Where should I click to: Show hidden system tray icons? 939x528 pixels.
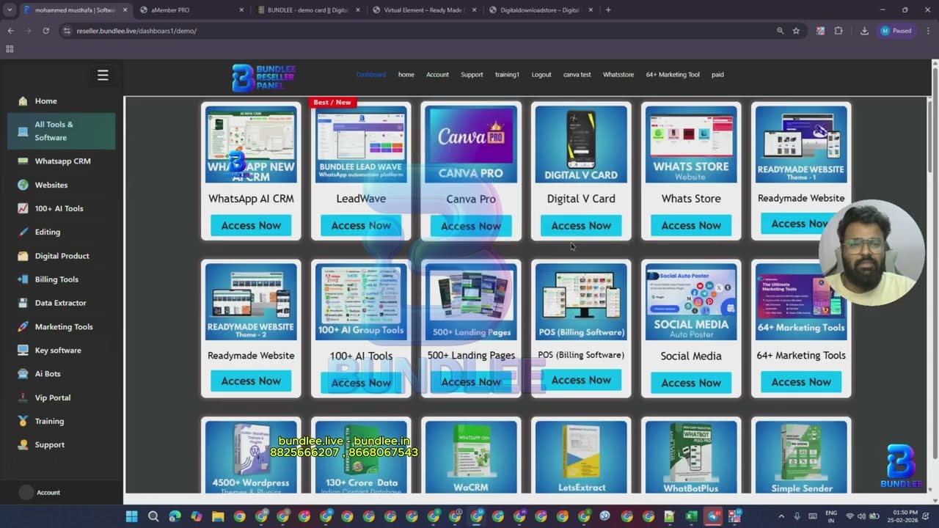pyautogui.click(x=781, y=516)
